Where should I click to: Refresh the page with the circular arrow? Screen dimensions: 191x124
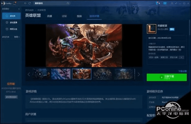coord(30,3)
